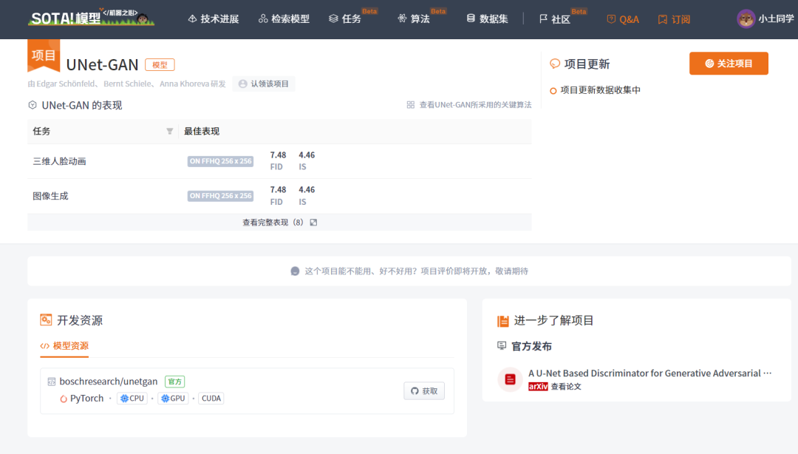Open the 技术进展 menu item
Image resolution: width=798 pixels, height=454 pixels.
coord(214,18)
